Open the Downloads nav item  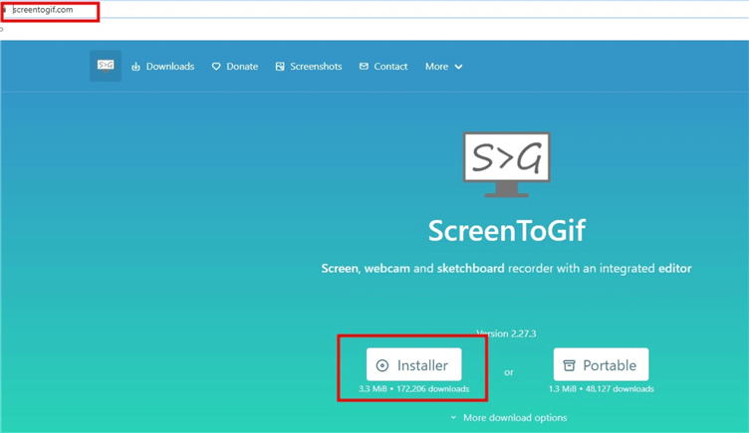(163, 67)
